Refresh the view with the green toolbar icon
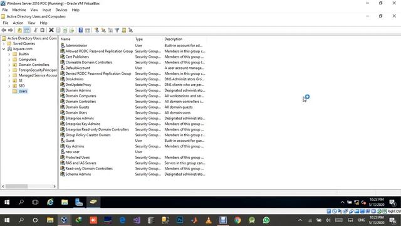401x226 pixels. click(x=65, y=30)
